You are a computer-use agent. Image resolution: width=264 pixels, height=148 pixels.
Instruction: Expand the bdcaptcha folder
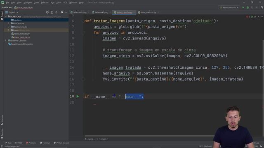click(x=9, y=23)
